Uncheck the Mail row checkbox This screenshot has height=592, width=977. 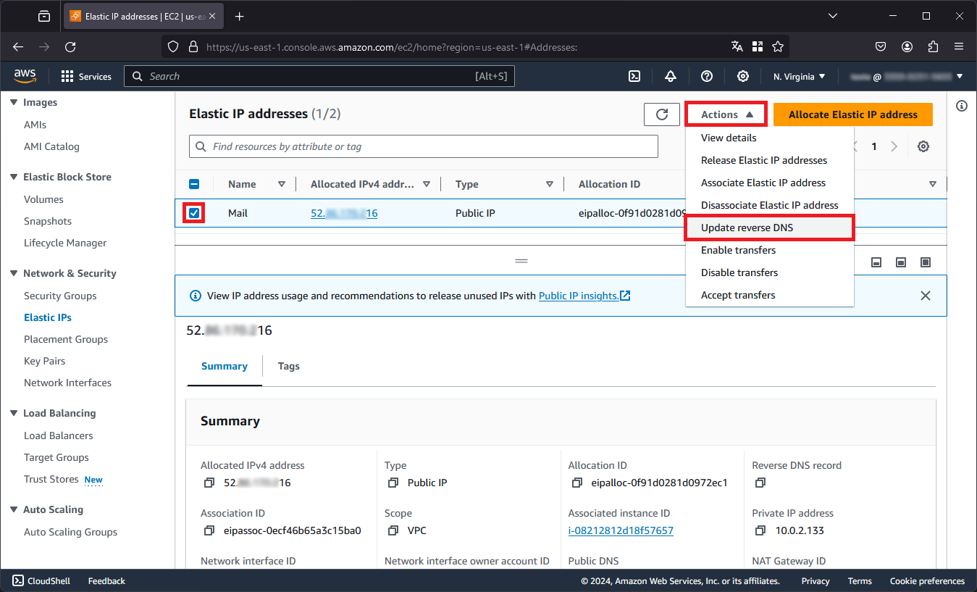(194, 213)
